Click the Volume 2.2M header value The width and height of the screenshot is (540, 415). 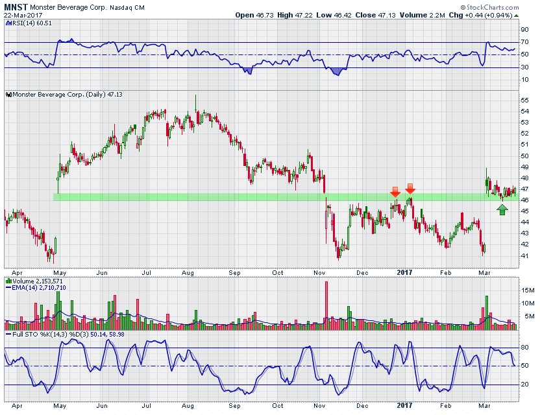(423, 15)
